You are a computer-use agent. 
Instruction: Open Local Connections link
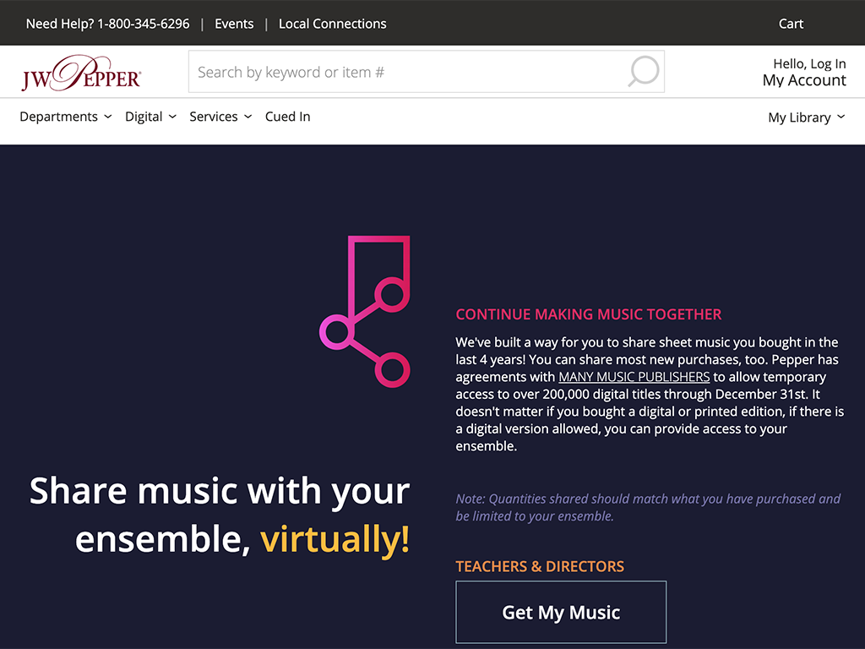[x=332, y=24]
